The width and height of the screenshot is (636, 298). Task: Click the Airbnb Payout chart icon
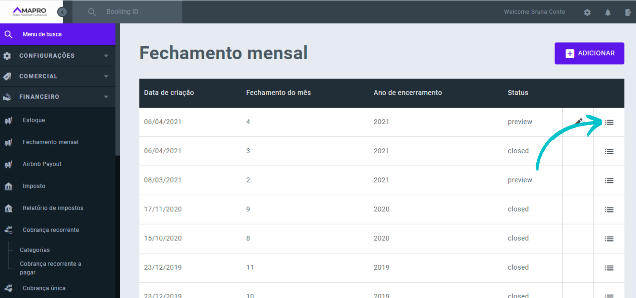[x=8, y=164]
